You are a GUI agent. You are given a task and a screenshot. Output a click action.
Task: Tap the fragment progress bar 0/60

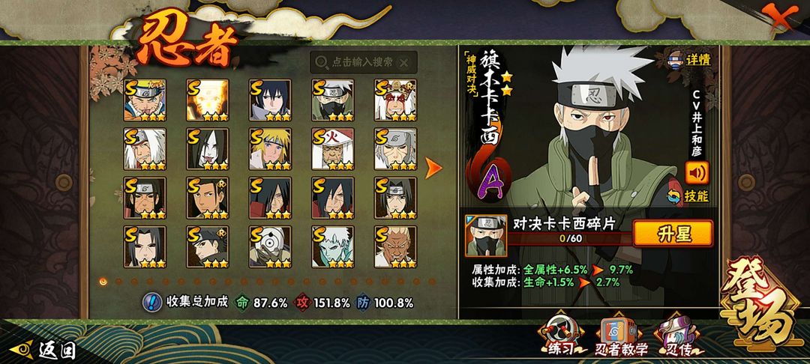[571, 238]
